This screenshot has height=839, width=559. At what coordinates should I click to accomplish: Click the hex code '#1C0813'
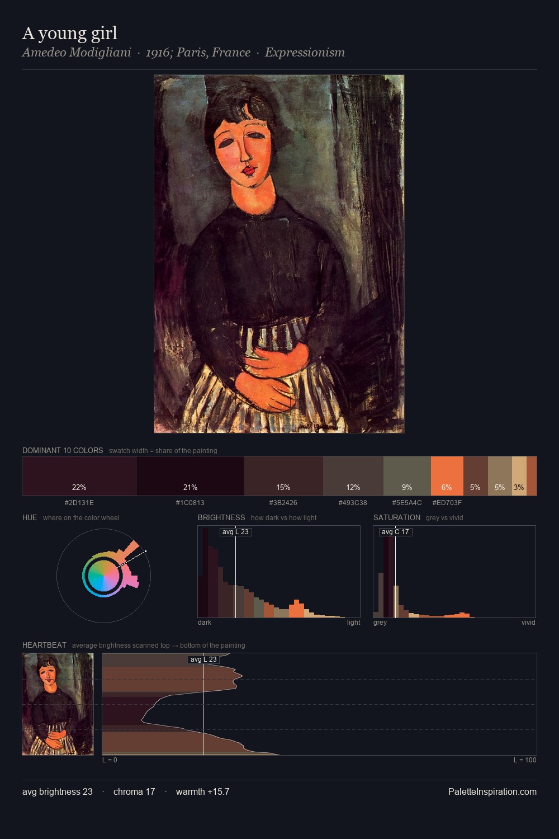coord(190,503)
